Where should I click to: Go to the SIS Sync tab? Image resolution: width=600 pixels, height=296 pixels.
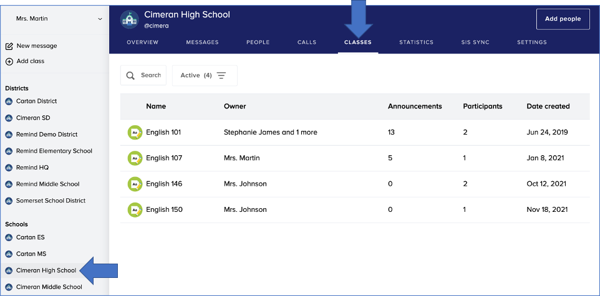[475, 42]
